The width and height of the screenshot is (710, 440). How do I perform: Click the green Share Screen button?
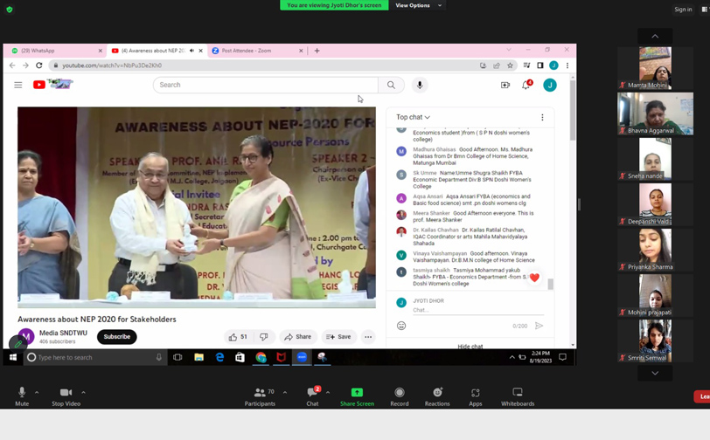pos(357,395)
